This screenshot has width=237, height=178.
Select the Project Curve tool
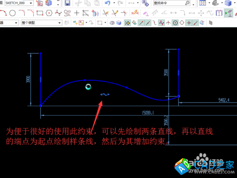tap(95, 13)
